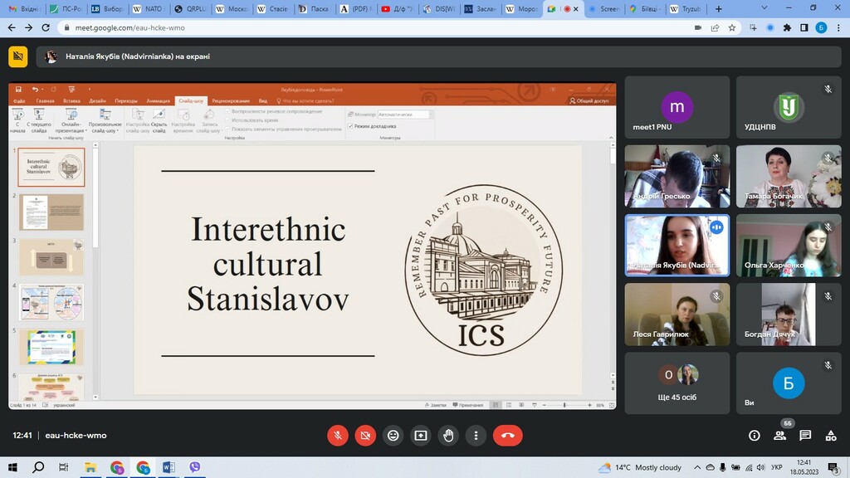Open the meeting details info icon
Screen dimensions: 850x478
754,435
